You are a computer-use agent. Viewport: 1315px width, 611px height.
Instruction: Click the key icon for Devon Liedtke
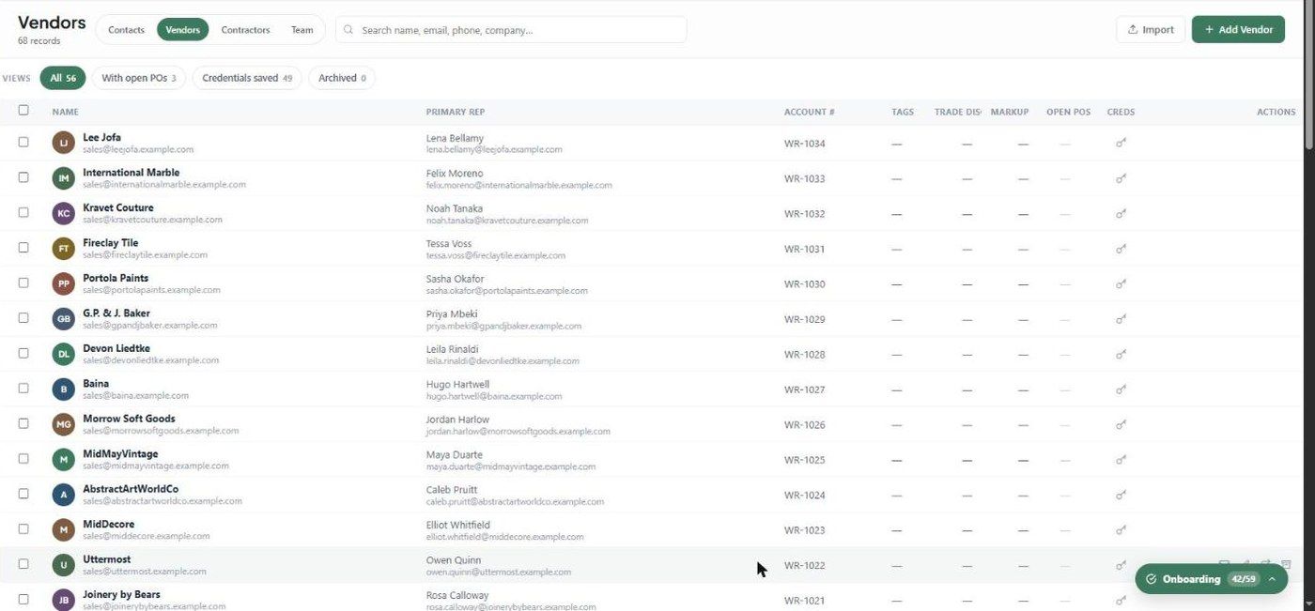1121,354
